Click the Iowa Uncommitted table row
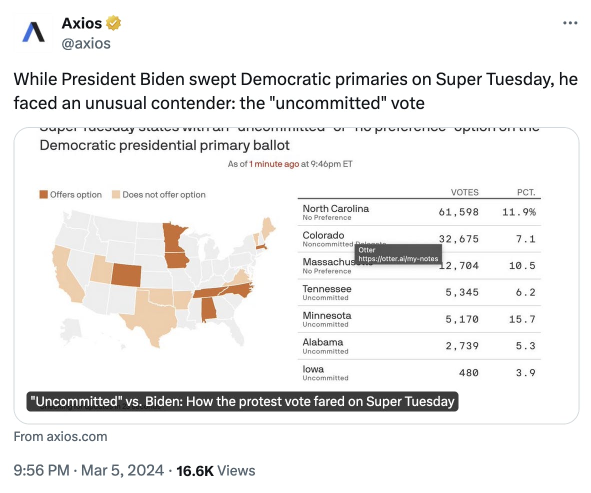 [x=419, y=373]
